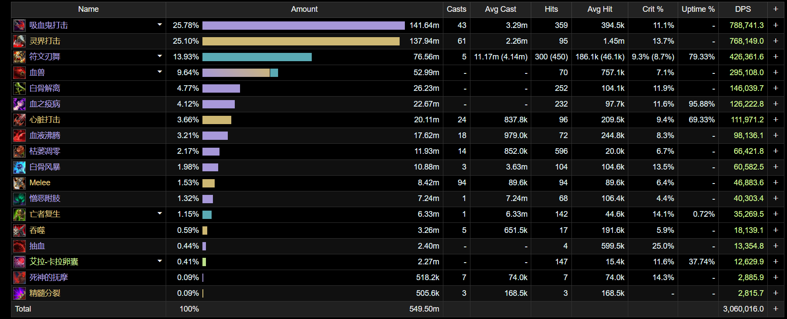Click the purple damage bar for 吸血鬼打击

tap(303, 25)
